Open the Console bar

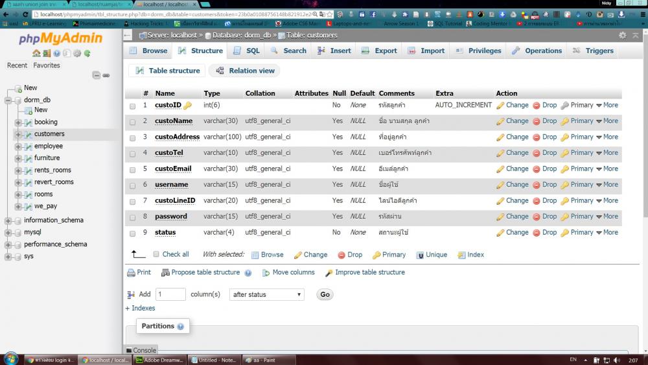(x=141, y=350)
